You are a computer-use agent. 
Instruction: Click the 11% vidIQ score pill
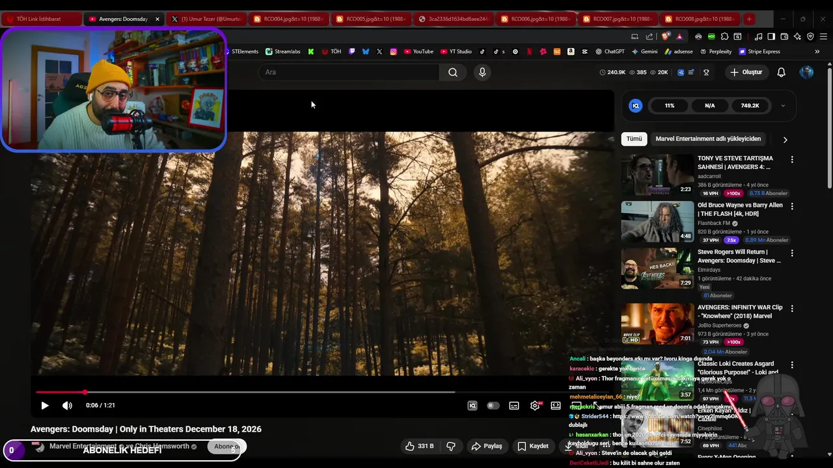(x=670, y=105)
